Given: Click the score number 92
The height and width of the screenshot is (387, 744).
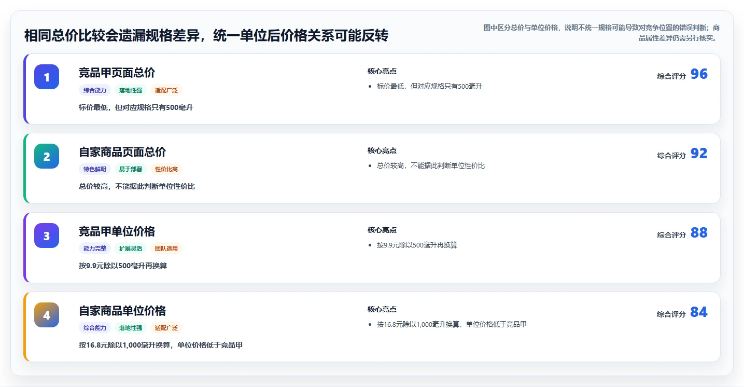Looking at the screenshot, I should 699,154.
